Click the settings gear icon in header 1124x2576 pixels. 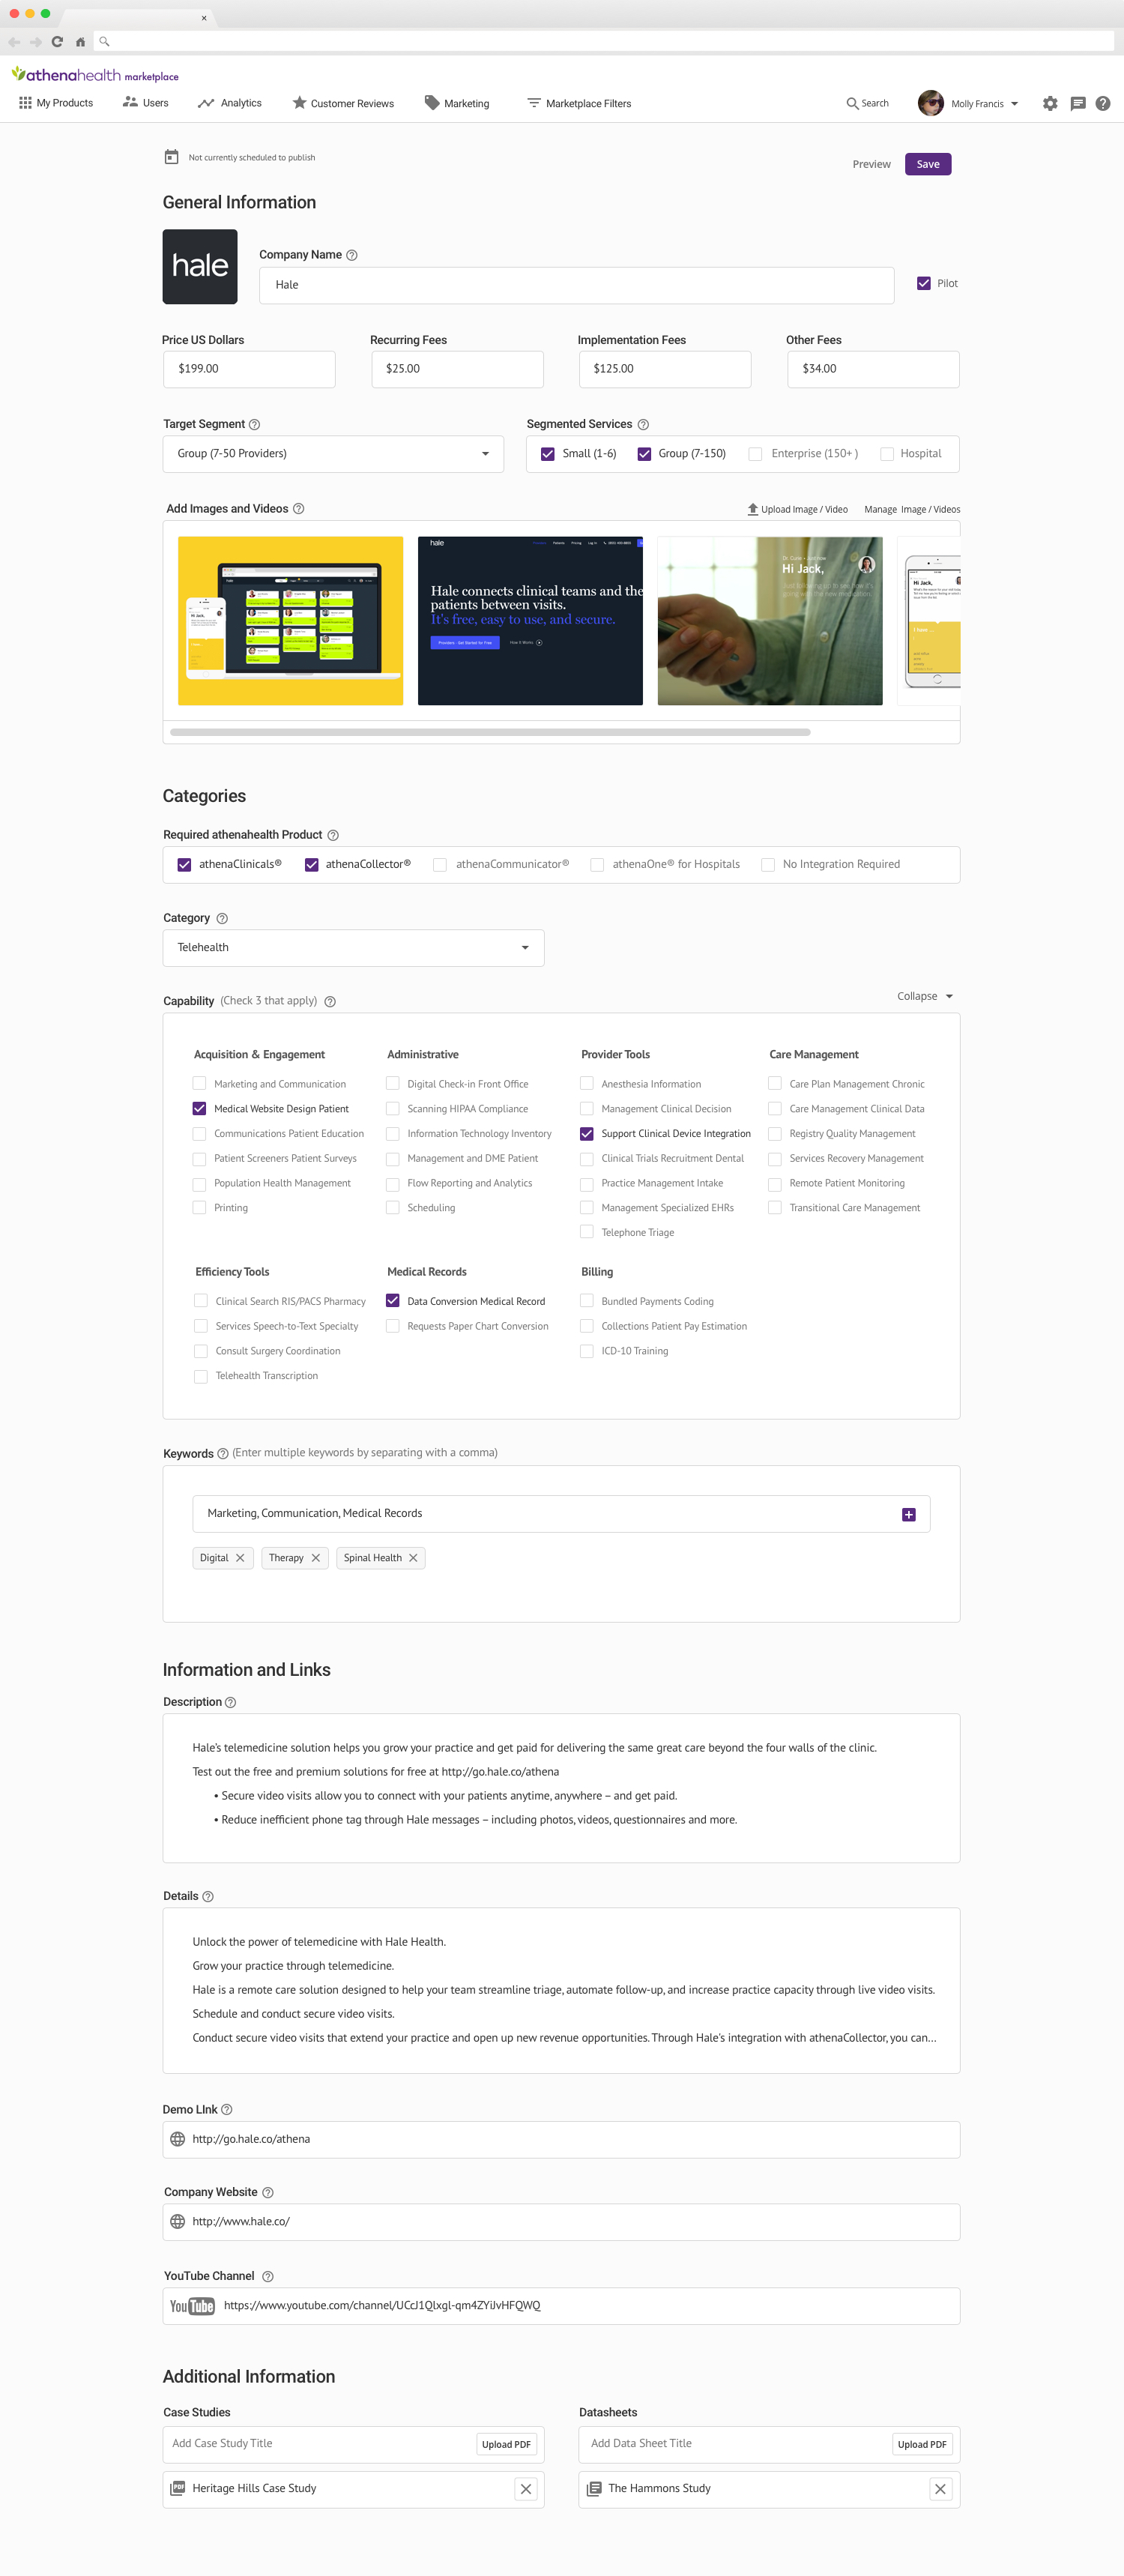click(x=1050, y=103)
